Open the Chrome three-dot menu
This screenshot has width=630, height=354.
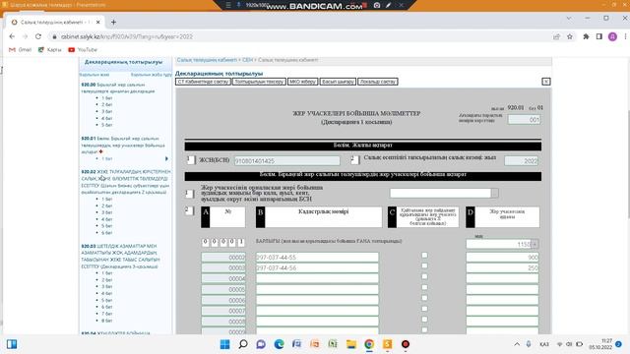[x=626, y=36]
